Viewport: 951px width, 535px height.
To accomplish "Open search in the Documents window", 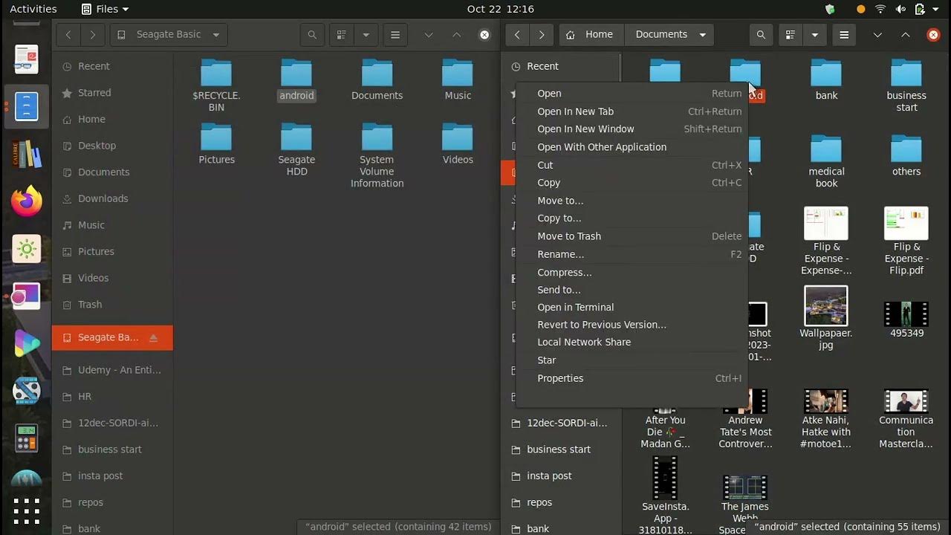I will (x=761, y=34).
